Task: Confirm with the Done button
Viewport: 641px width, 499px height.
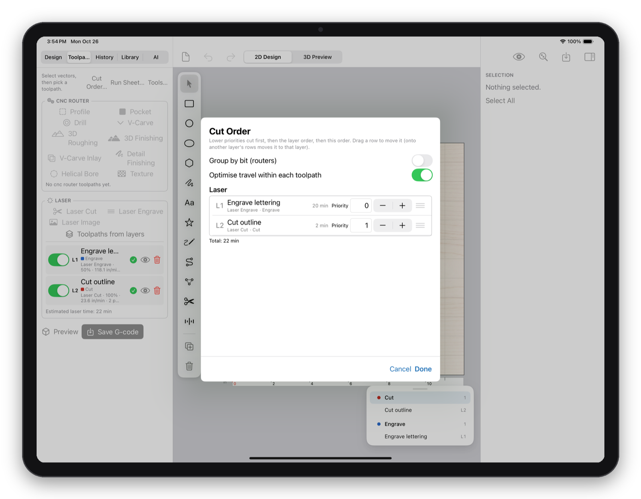Action: click(x=423, y=369)
